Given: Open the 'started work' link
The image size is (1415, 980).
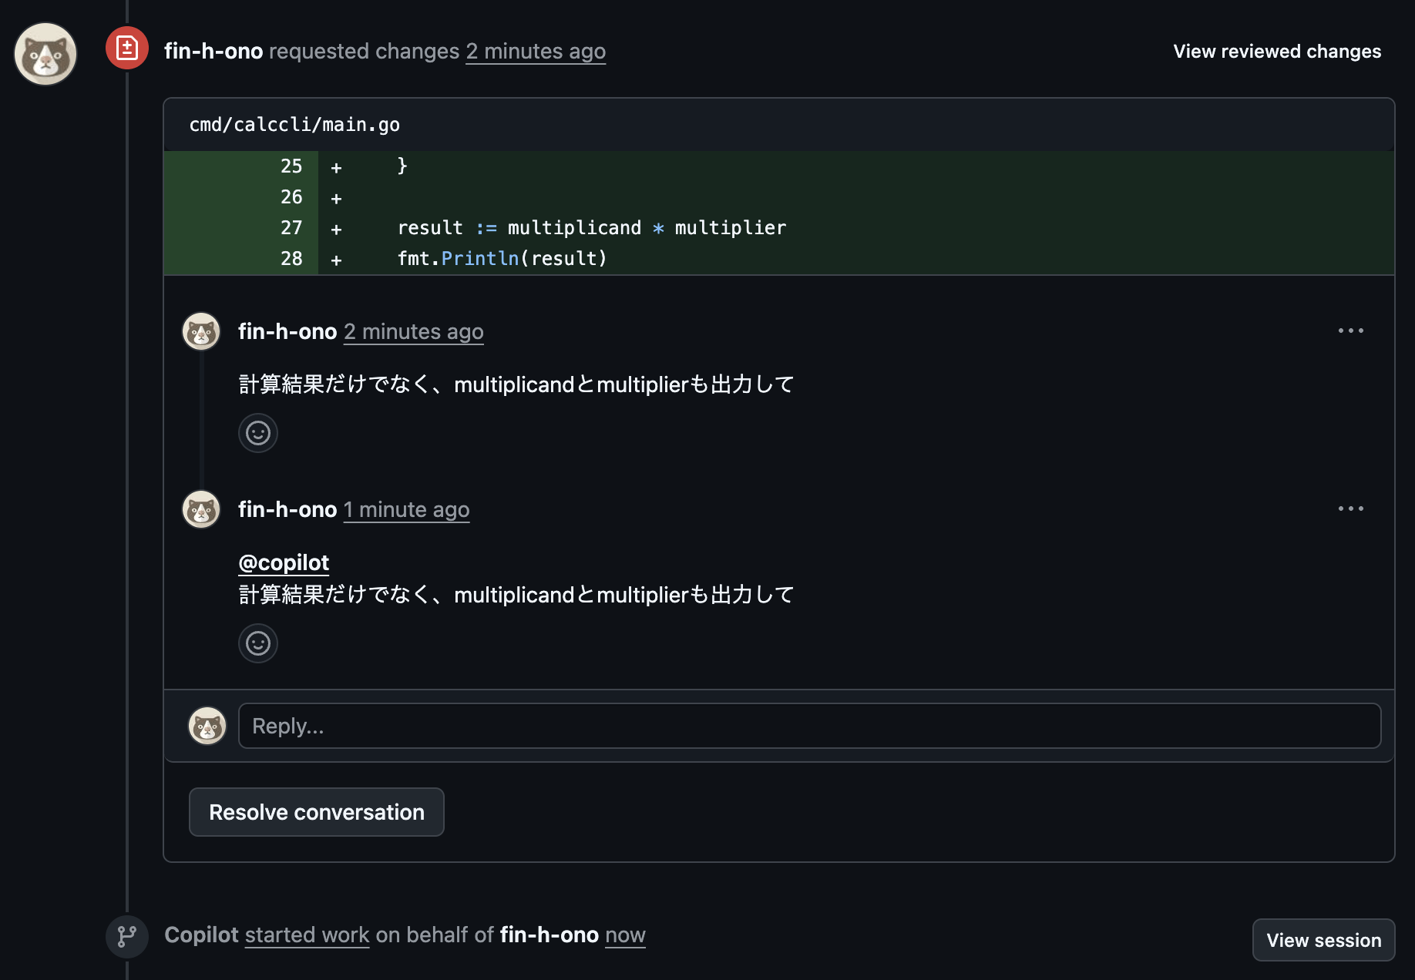Looking at the screenshot, I should [x=307, y=935].
